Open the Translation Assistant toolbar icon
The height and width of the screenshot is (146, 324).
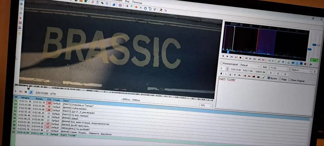pos(136,7)
